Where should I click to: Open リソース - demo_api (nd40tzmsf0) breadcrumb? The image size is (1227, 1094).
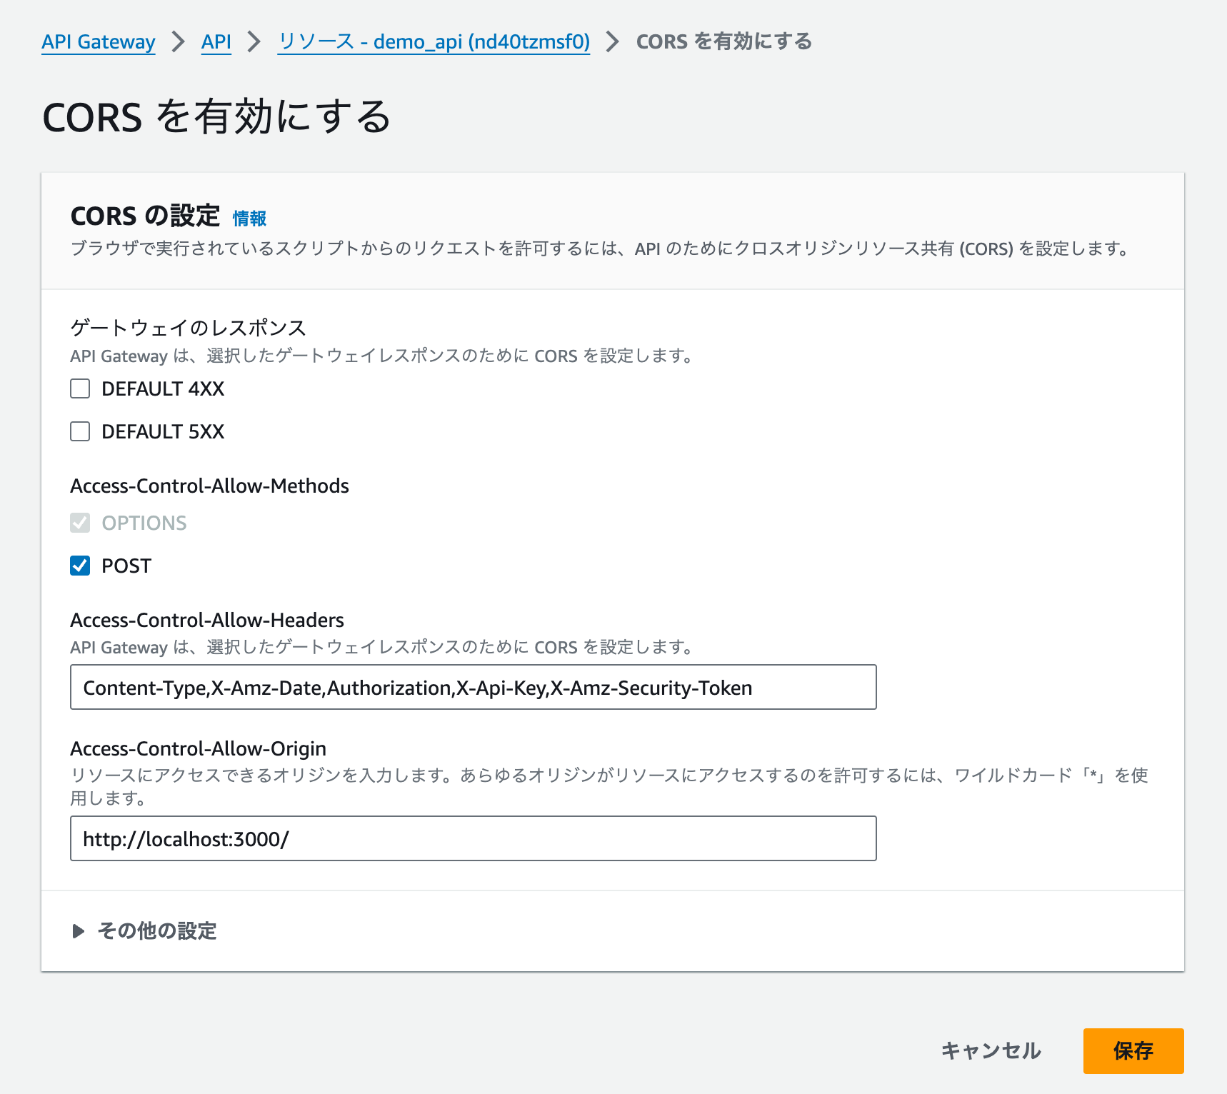(434, 42)
